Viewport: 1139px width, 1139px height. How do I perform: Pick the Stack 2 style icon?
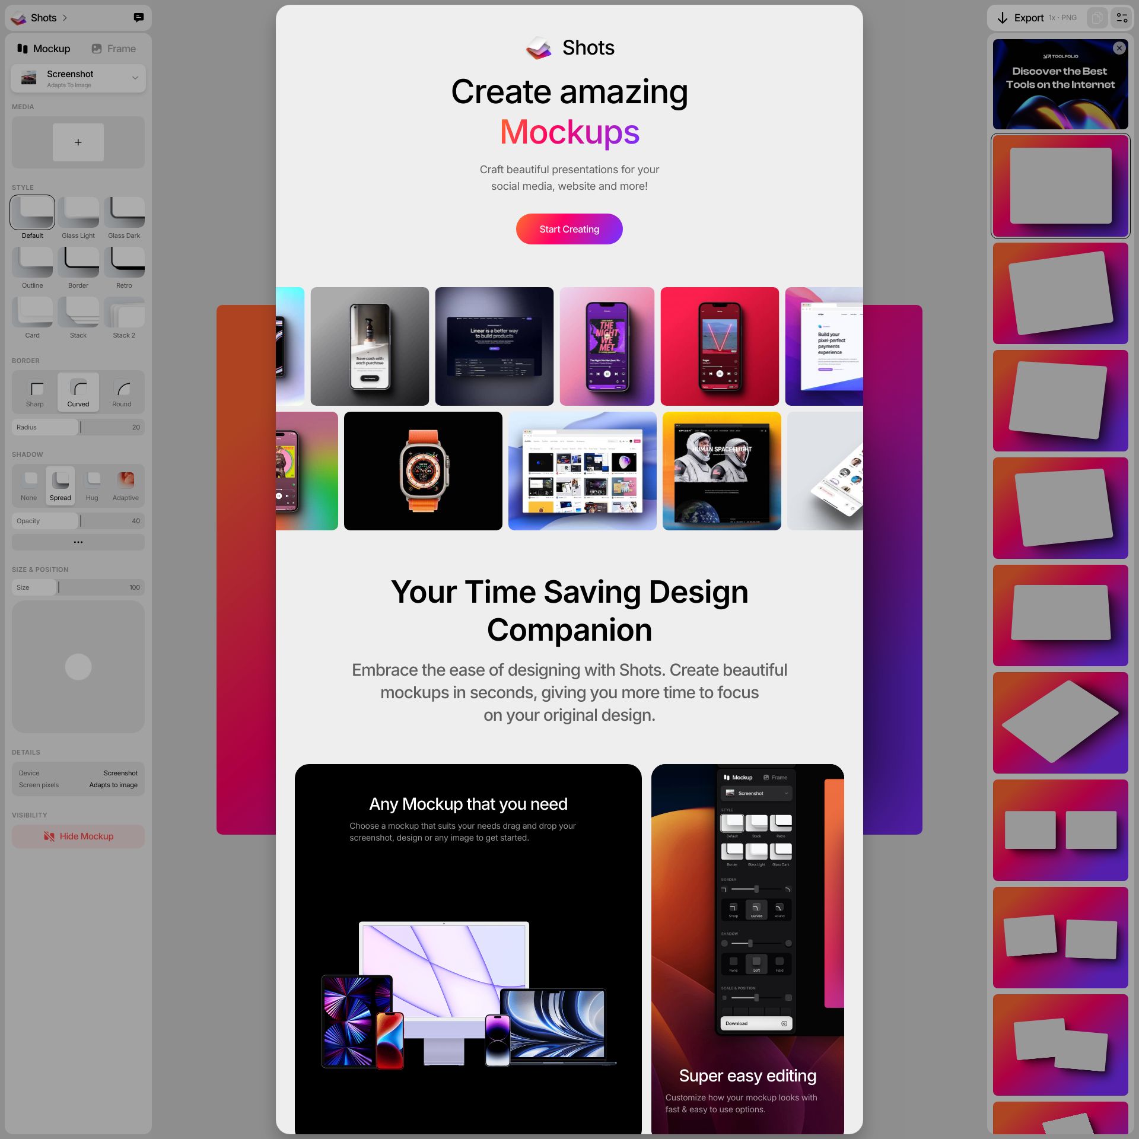point(124,312)
